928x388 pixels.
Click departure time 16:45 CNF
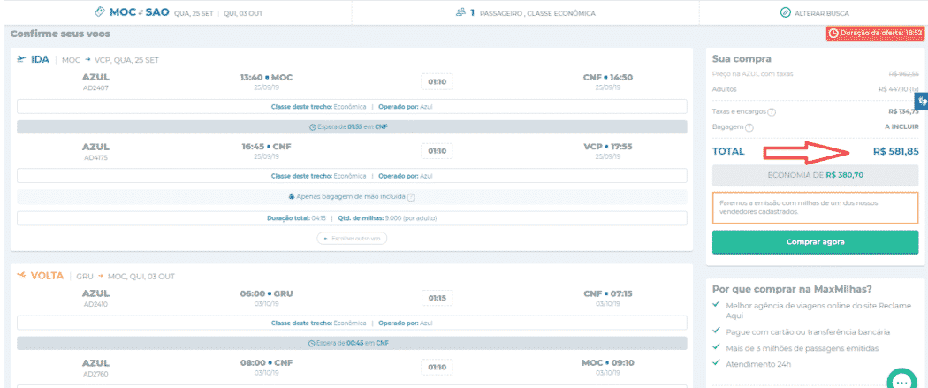click(x=266, y=147)
